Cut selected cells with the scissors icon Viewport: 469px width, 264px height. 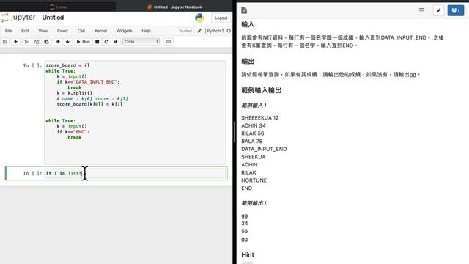(26, 42)
